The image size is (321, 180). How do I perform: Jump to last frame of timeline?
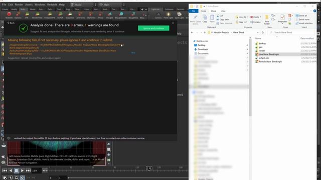coord(28,170)
